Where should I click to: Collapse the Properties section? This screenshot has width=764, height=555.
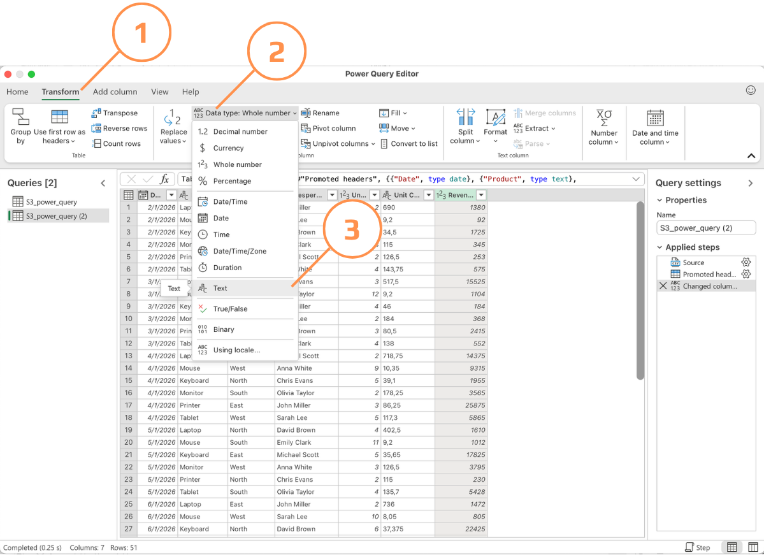(659, 200)
